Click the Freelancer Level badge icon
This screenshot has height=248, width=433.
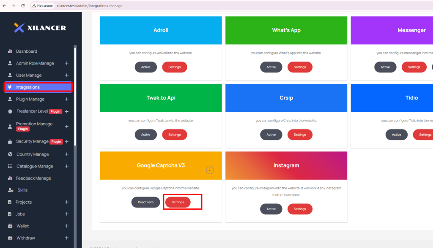click(10, 111)
